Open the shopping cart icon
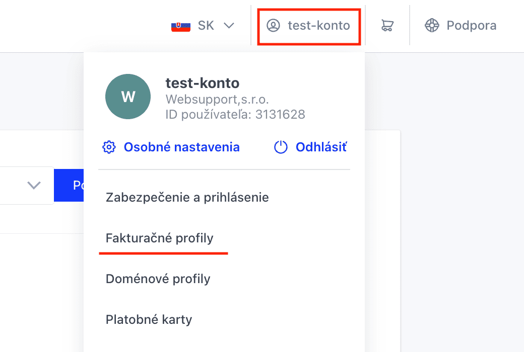 coord(387,25)
